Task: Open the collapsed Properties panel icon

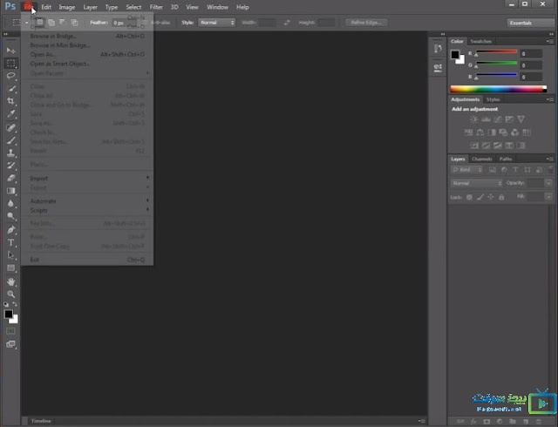Action: point(438,67)
